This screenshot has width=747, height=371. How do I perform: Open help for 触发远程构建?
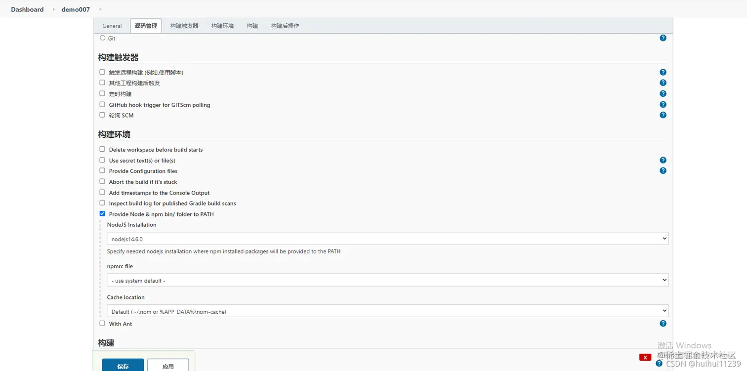pyautogui.click(x=663, y=72)
